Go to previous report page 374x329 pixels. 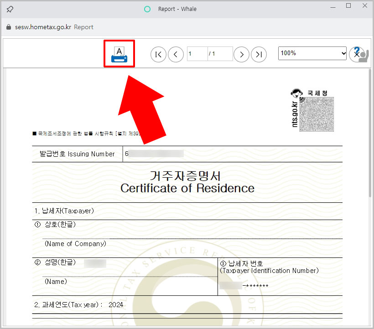click(x=176, y=55)
